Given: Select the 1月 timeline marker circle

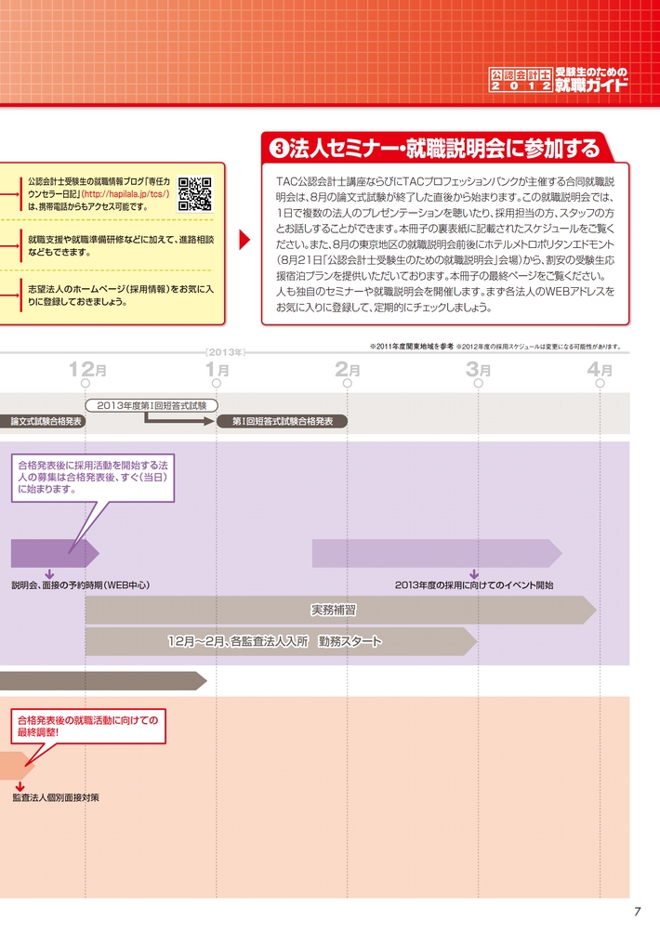Looking at the screenshot, I should pyautogui.click(x=217, y=382).
